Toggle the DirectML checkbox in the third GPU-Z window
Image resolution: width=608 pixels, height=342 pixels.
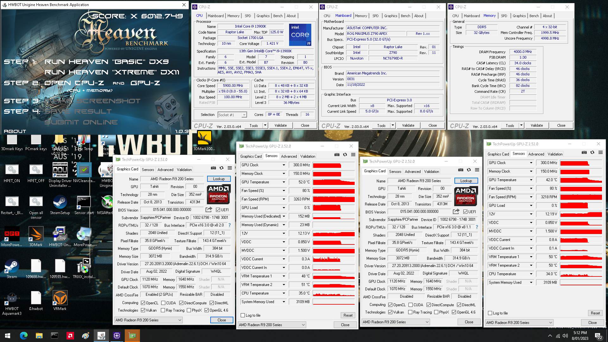pyautogui.click(x=459, y=305)
